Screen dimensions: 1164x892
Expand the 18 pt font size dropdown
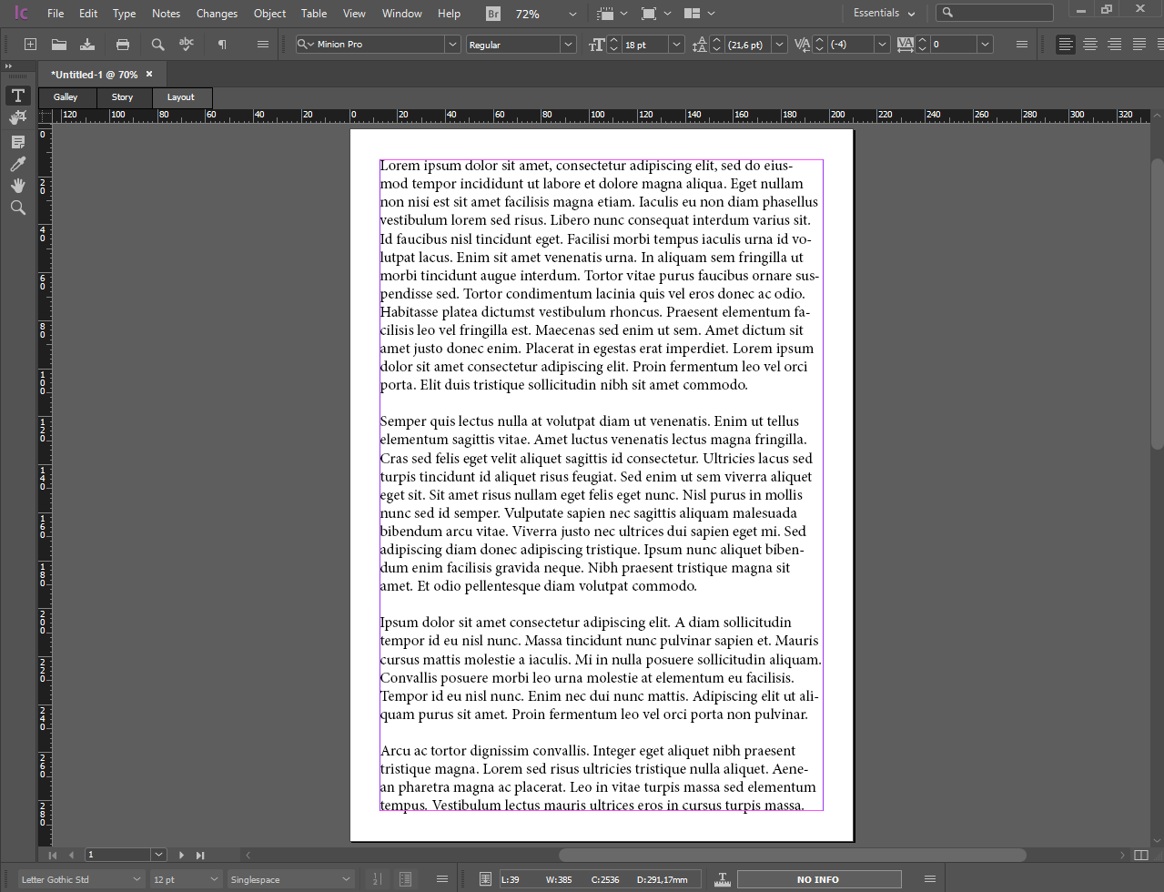coord(675,43)
